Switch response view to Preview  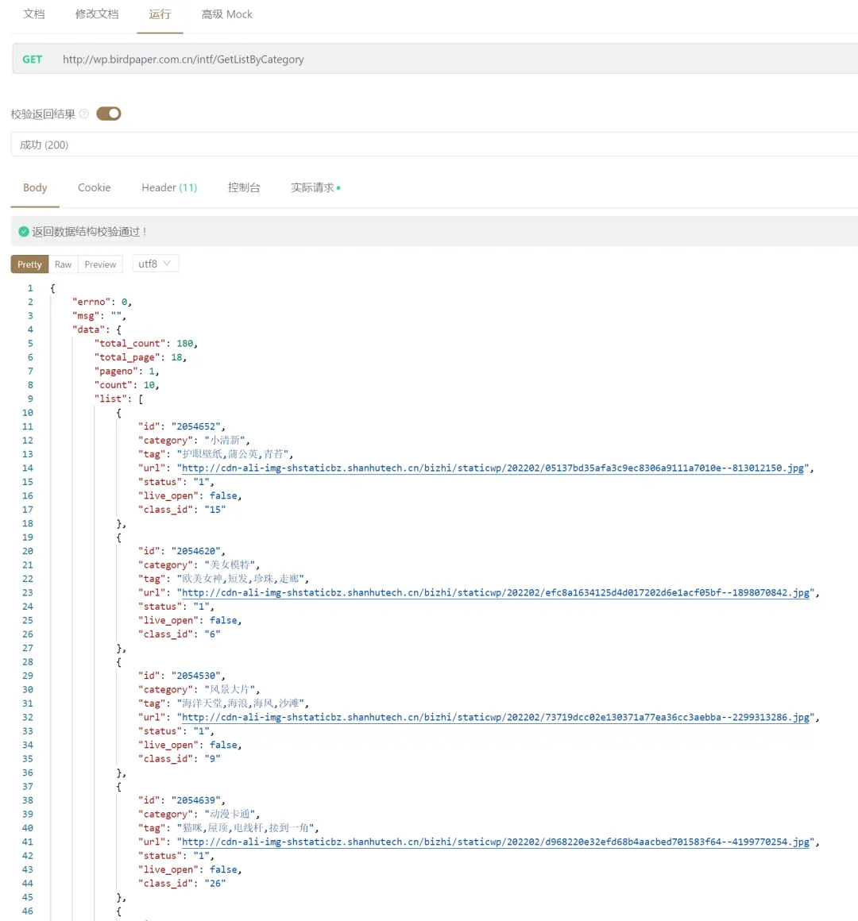100,264
